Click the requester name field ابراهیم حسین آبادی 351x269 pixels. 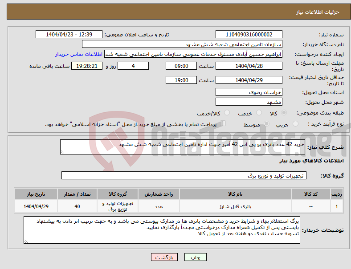tap(193, 54)
